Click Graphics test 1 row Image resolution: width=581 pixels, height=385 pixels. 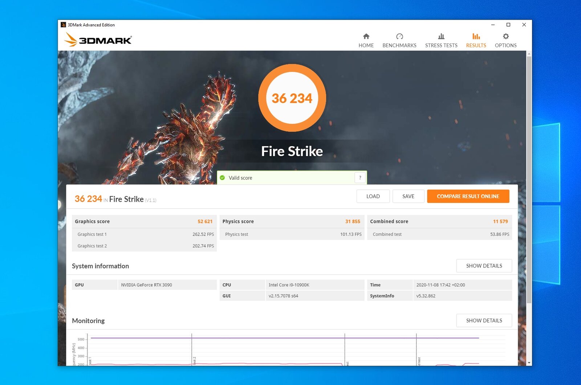point(145,234)
